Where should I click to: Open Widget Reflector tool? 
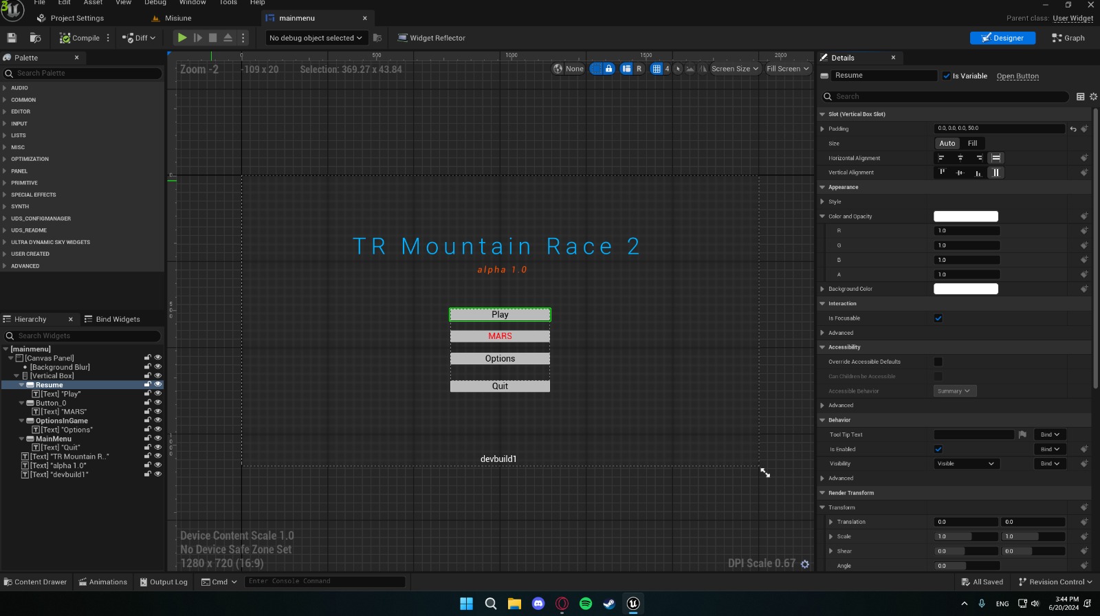pyautogui.click(x=431, y=38)
